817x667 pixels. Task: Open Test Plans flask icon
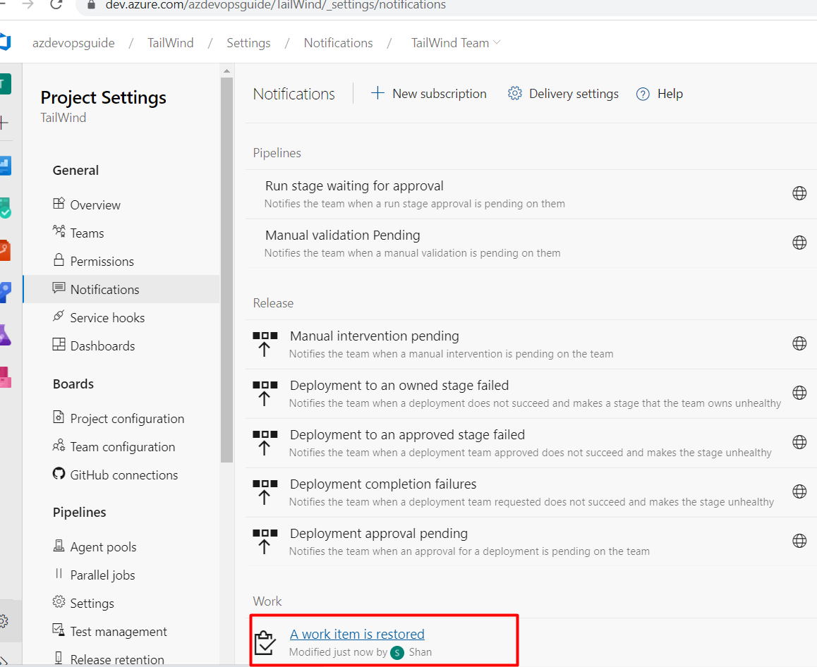tap(5, 335)
